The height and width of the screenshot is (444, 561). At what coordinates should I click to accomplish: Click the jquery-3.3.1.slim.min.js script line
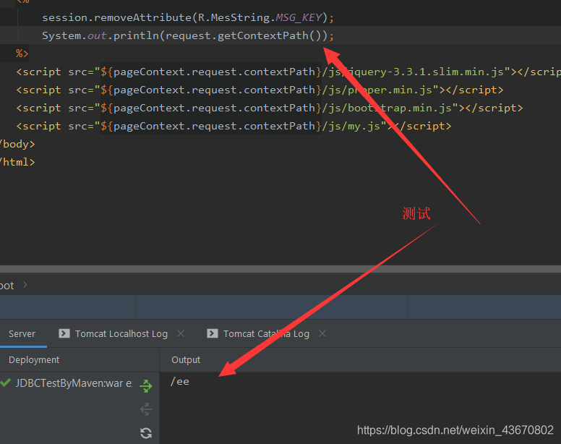288,72
